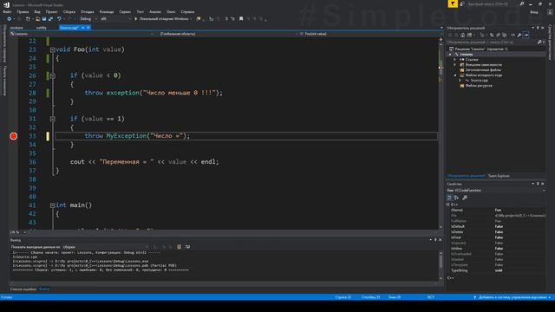The image size is (555, 312).
Task: Toggle Word Wrap icon in Output panel
Action: click(x=187, y=247)
